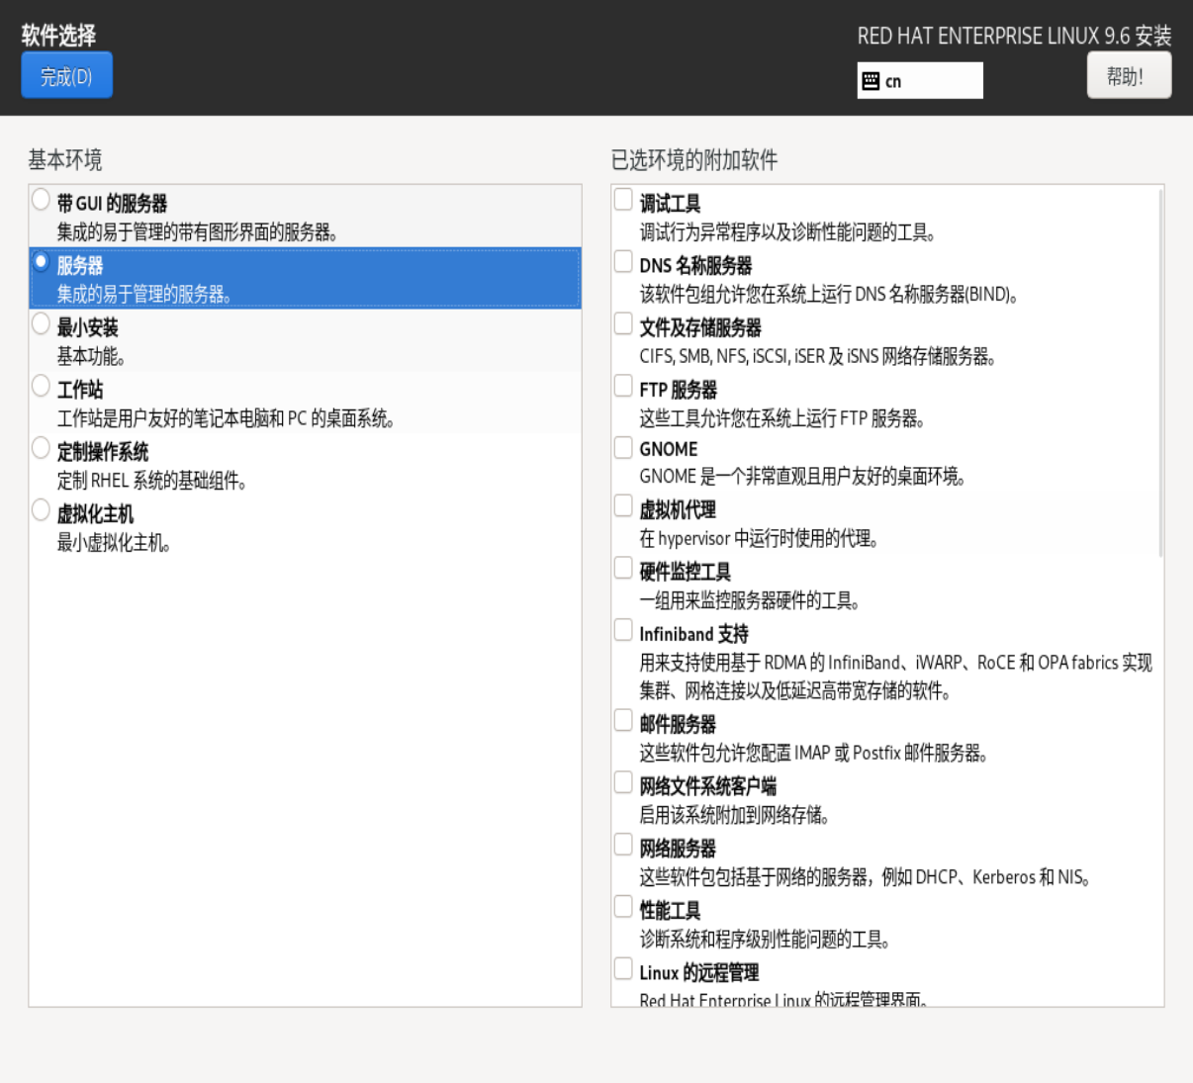Click the 基本功能。 description text
1193x1083 pixels.
coord(91,357)
